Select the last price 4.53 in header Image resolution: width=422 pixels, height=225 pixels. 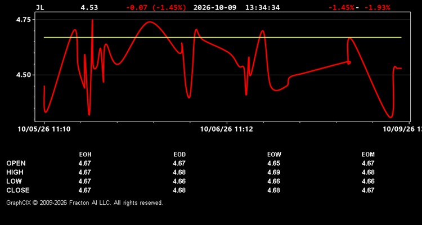pyautogui.click(x=89, y=7)
